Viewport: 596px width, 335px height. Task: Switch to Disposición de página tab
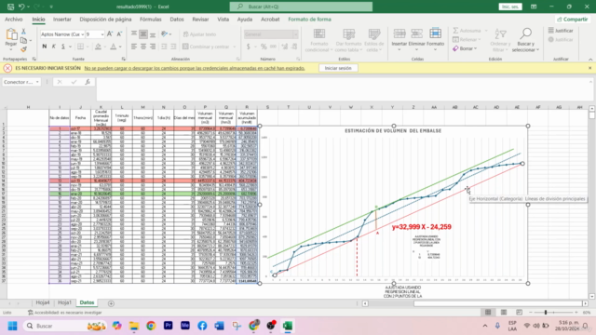[105, 20]
